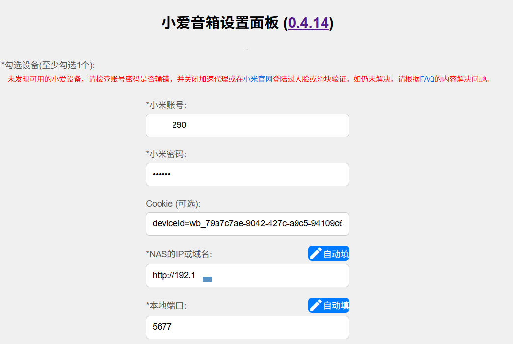Click the 小爱音箱设置面板 page title
The image size is (513, 344).
221,23
